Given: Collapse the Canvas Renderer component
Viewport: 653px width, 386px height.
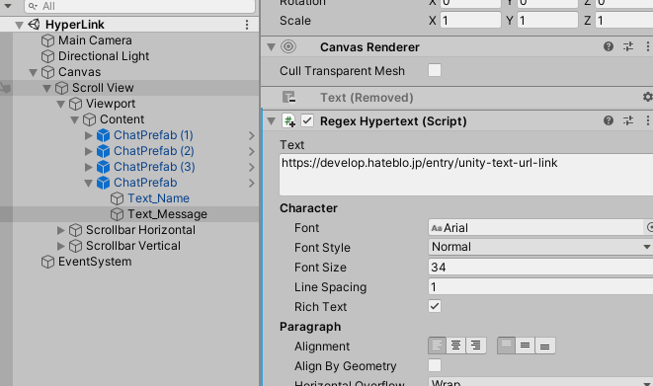Looking at the screenshot, I should tap(271, 47).
